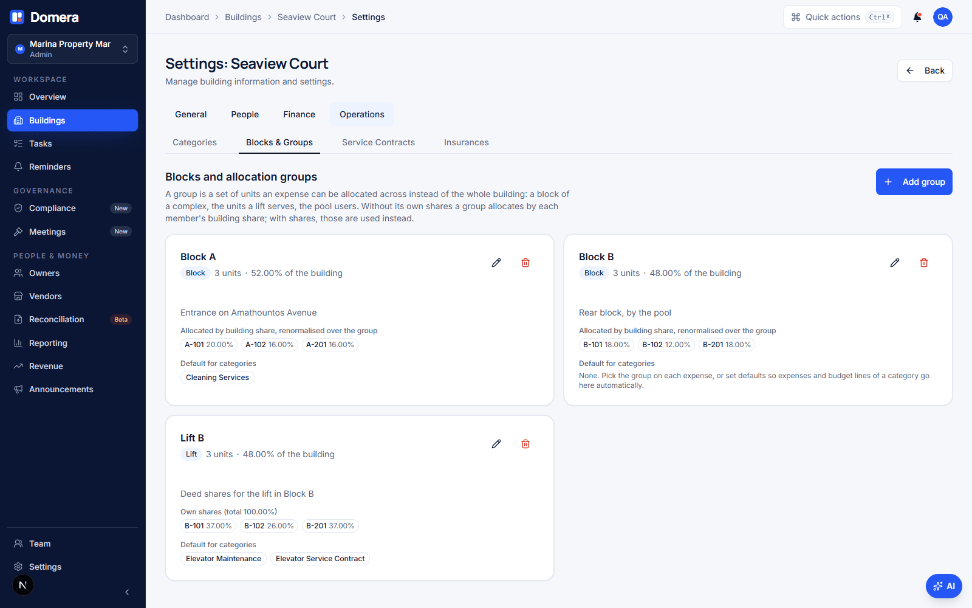972x608 pixels.
Task: Switch to the Finance settings tab
Action: click(299, 114)
